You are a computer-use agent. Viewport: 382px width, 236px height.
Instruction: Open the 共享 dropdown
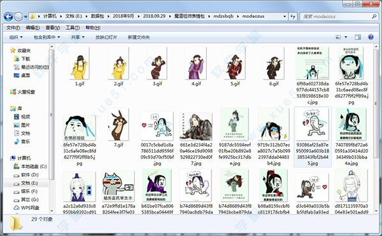coord(78,38)
